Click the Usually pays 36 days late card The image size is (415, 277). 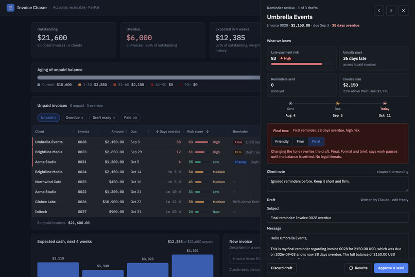pos(373,58)
